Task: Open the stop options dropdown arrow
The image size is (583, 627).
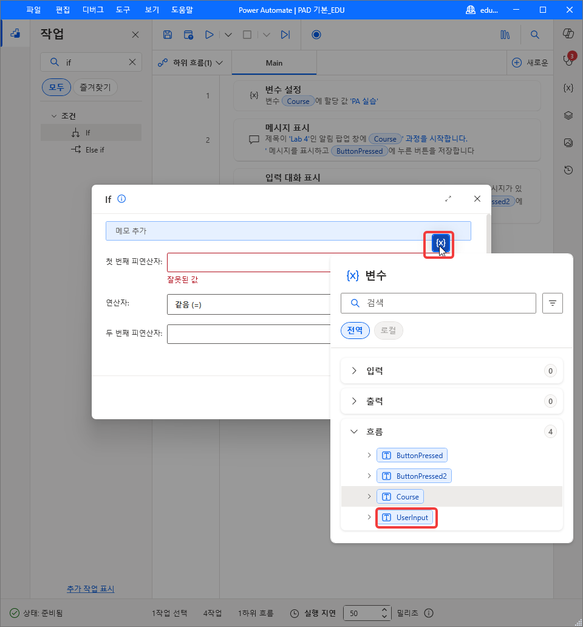Action: [267, 35]
